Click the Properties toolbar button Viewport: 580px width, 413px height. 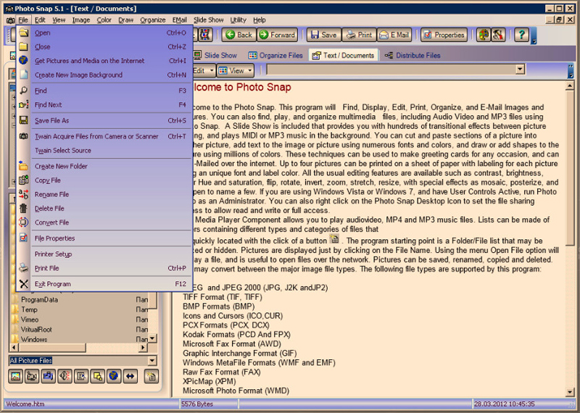coord(444,35)
